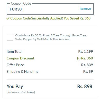
Task: Click the Offer Price label
Action: tap(15, 65)
